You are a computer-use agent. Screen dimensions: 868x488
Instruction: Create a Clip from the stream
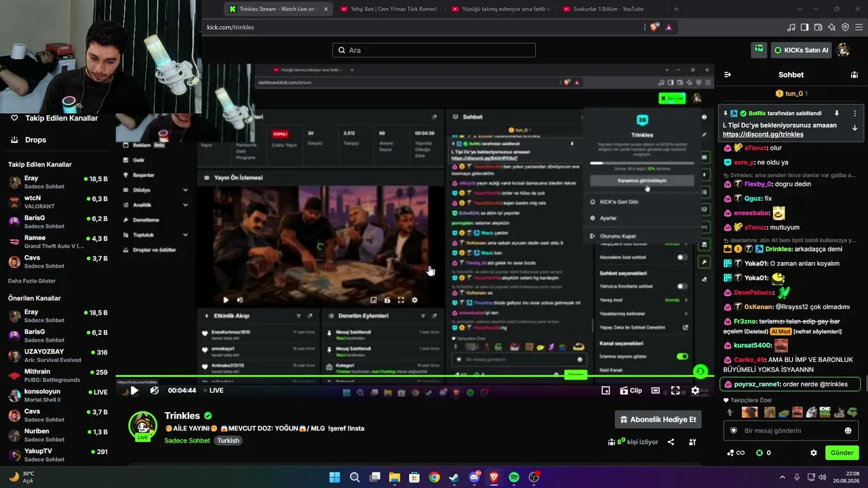coord(630,390)
